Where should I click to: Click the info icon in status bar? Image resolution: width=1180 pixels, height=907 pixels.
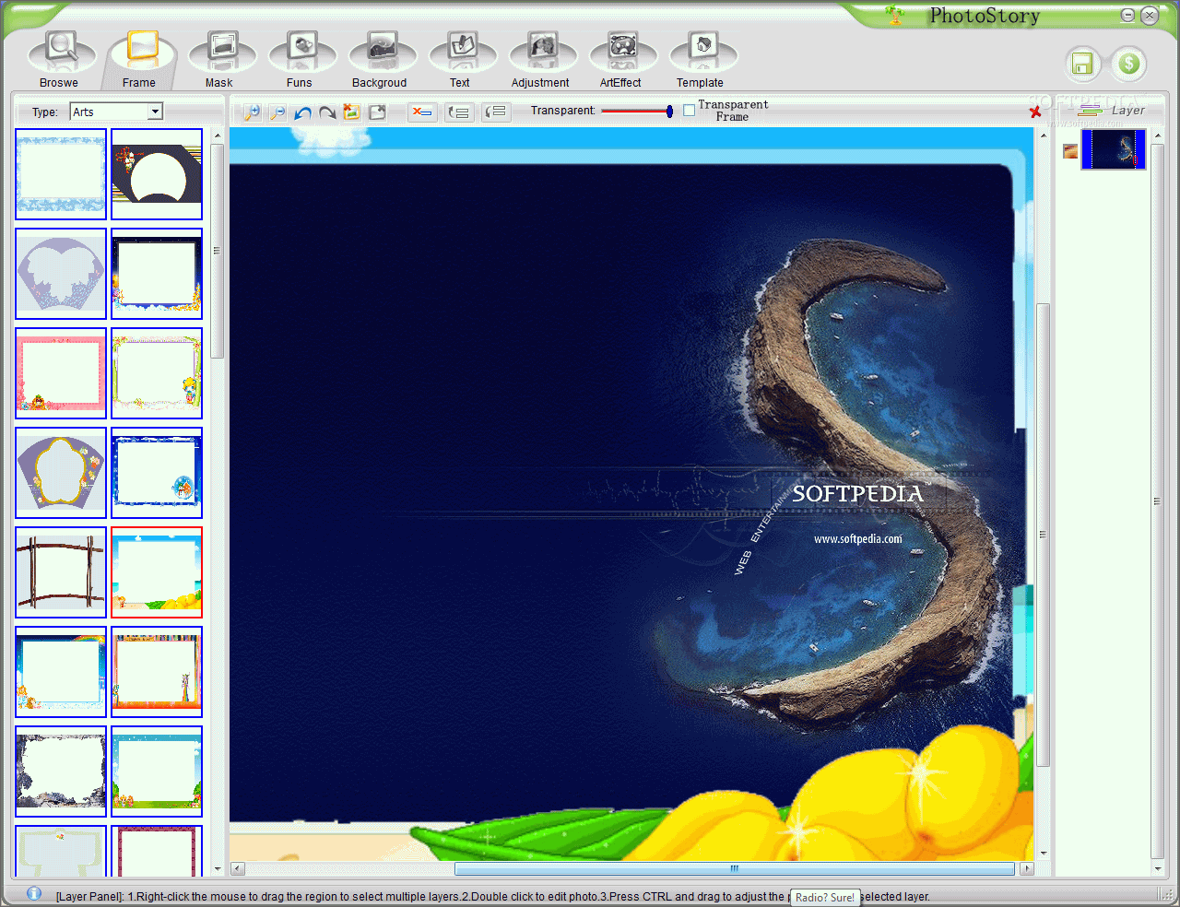[x=34, y=893]
